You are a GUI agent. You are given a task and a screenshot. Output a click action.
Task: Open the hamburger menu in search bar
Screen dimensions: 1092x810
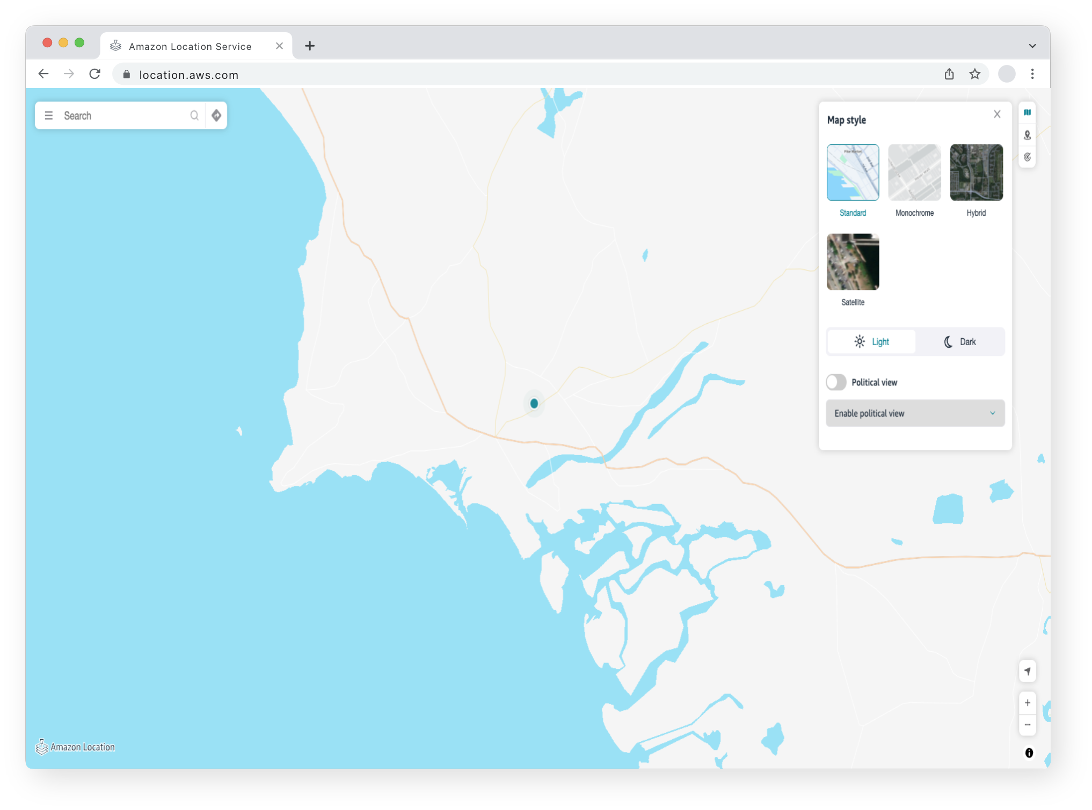click(x=48, y=115)
